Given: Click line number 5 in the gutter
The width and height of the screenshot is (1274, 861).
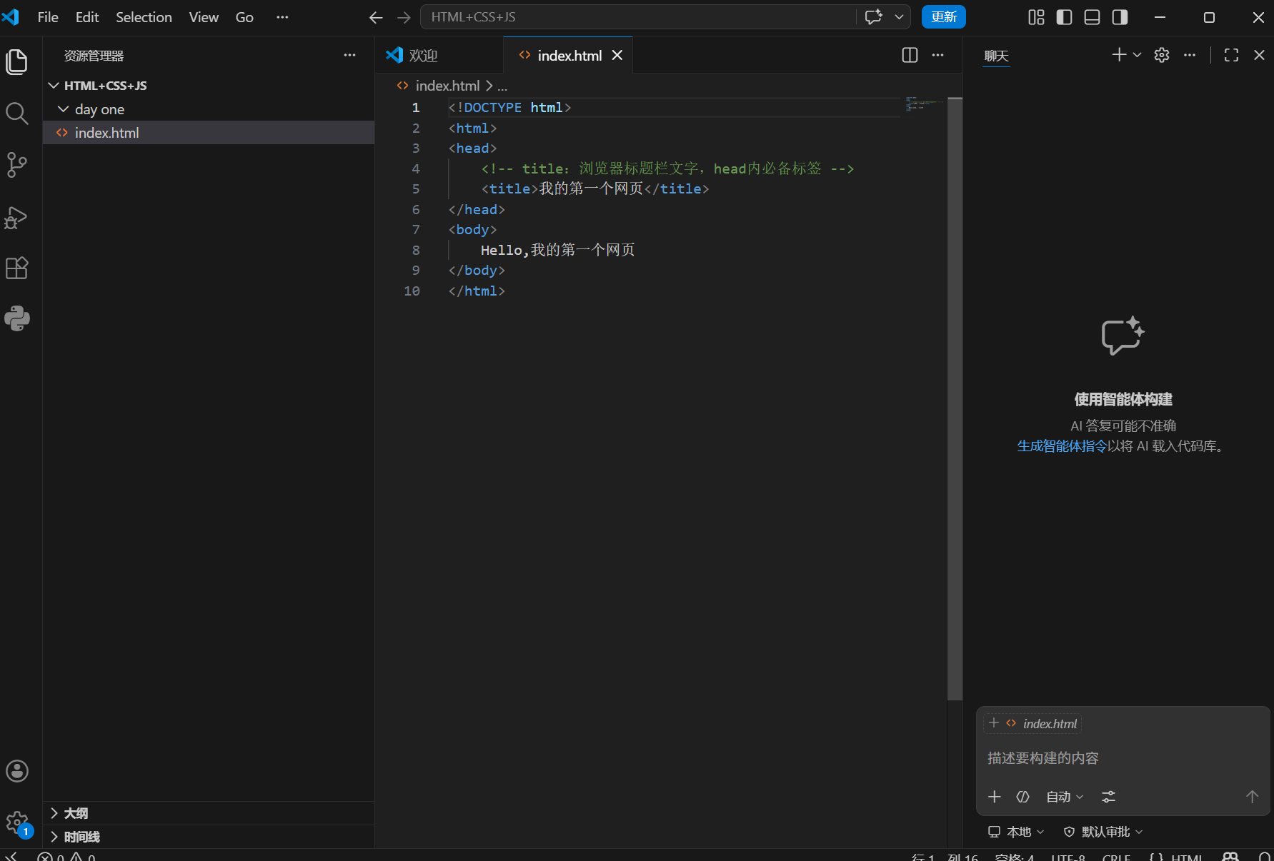Looking at the screenshot, I should click(416, 189).
